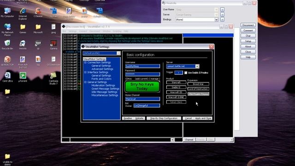Select Greet Message Settings in tree
The image size is (295, 166).
(106, 89)
